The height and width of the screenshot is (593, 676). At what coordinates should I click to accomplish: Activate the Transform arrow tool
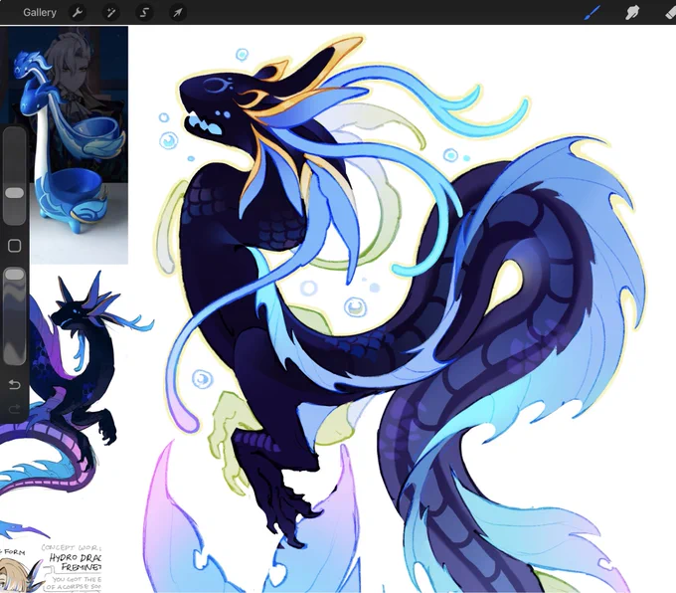click(178, 13)
